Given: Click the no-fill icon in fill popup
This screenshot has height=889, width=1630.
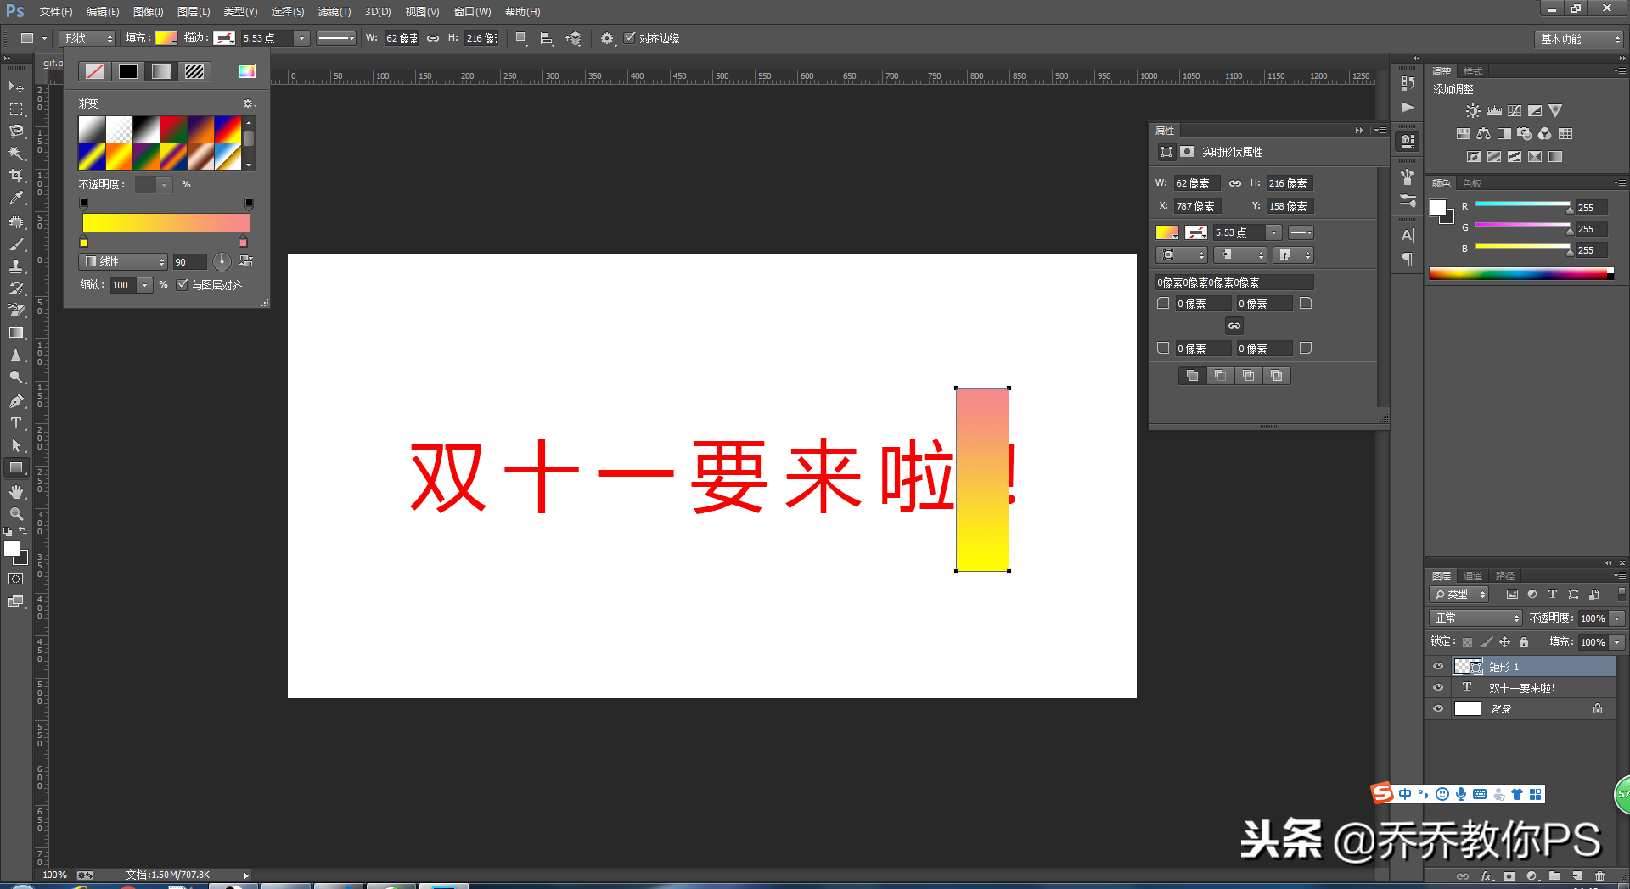Looking at the screenshot, I should [x=95, y=72].
